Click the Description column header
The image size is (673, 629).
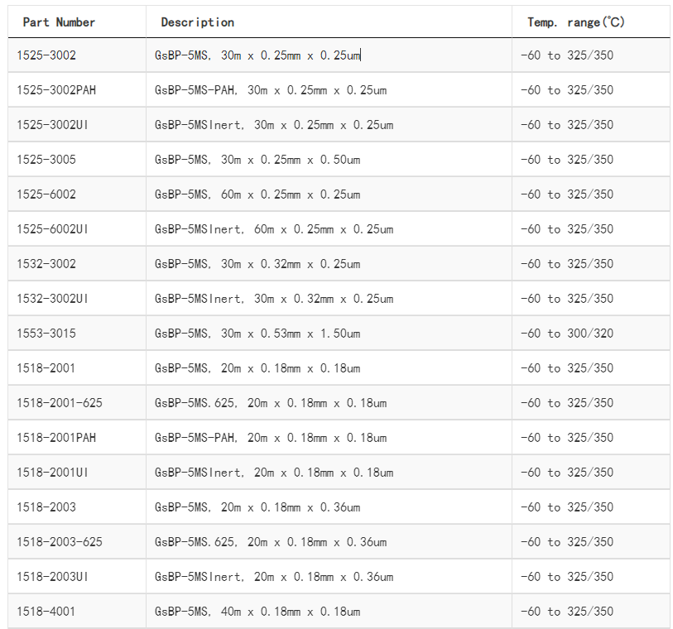[198, 22]
